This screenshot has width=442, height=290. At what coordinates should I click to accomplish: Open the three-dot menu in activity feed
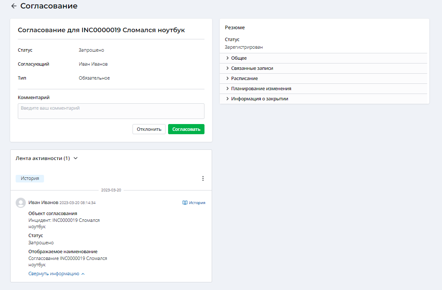tap(203, 179)
